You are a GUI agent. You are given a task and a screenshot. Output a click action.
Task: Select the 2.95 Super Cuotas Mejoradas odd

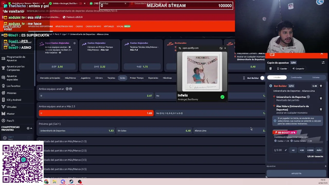57,67
